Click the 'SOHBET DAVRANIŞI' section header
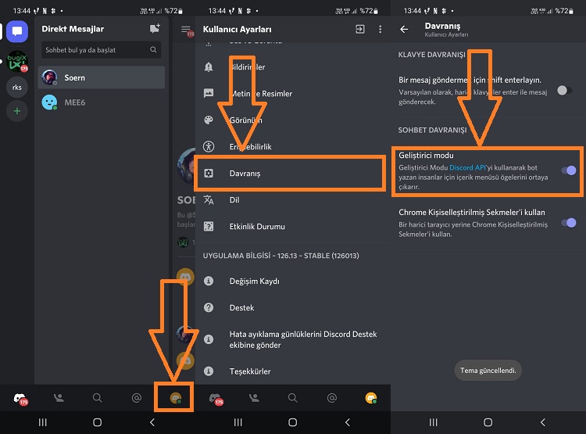Image resolution: width=586 pixels, height=434 pixels. [432, 130]
